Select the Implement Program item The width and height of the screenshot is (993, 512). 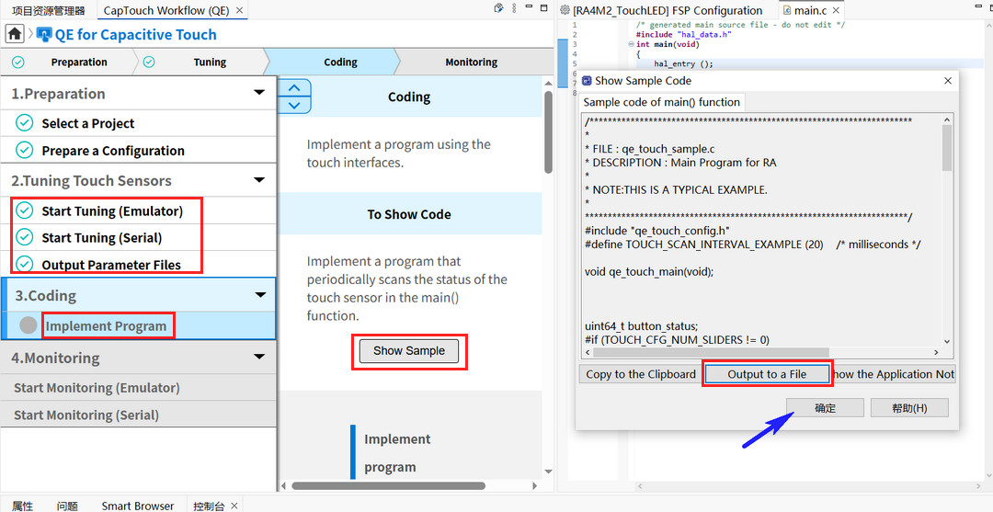(x=139, y=326)
